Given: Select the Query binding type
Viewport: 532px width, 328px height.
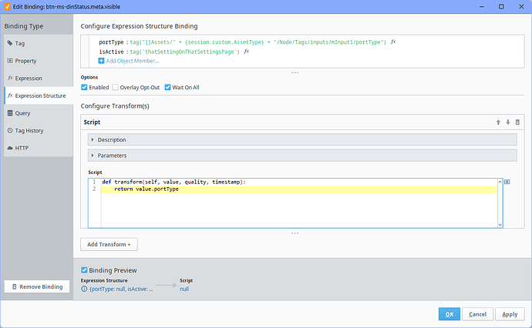Looking at the screenshot, I should click(39, 113).
